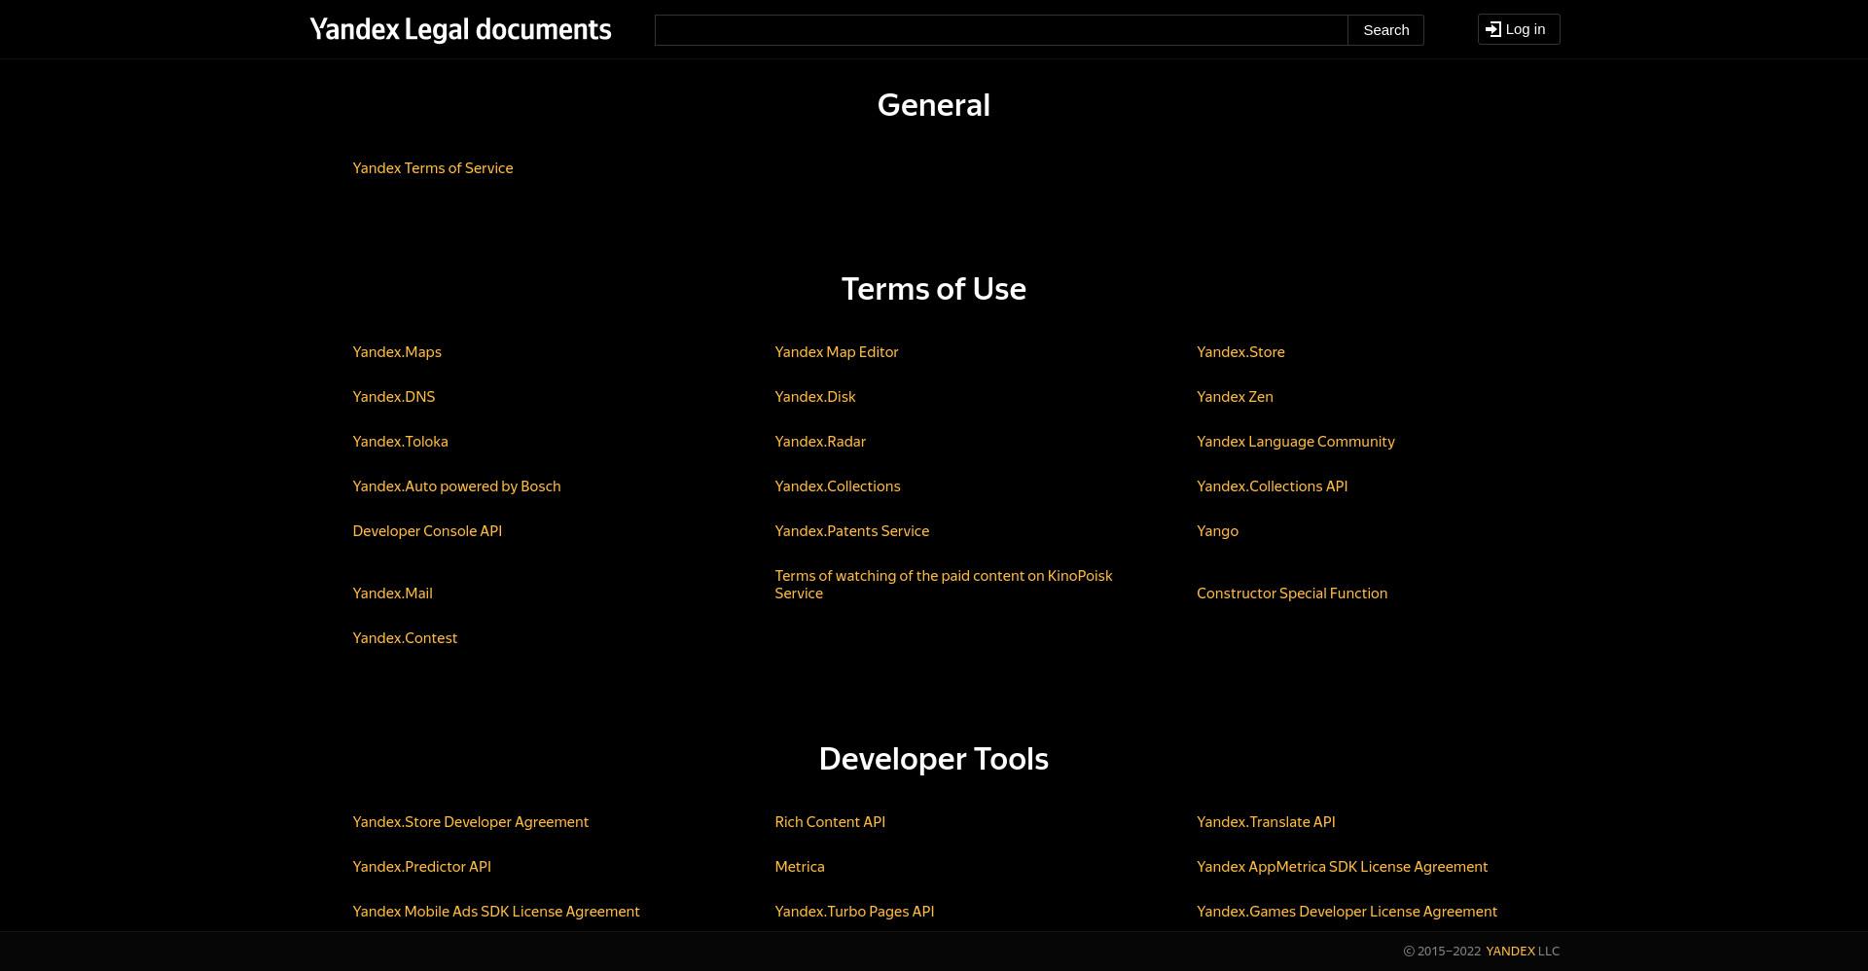Image resolution: width=1868 pixels, height=971 pixels.
Task: Open Yandex.Patents Service link
Action: pos(852,531)
